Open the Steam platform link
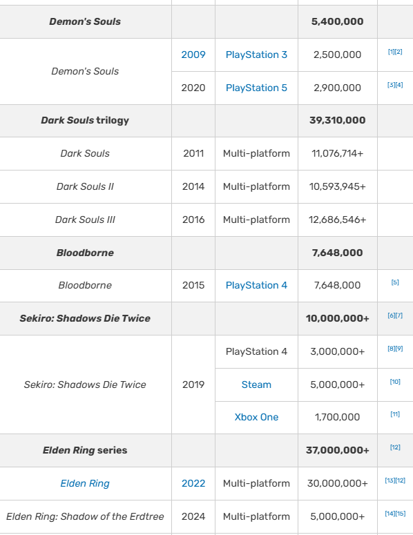 [x=256, y=385]
